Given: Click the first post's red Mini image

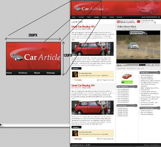Looking at the screenshot, I should pyautogui.click(x=93, y=49).
